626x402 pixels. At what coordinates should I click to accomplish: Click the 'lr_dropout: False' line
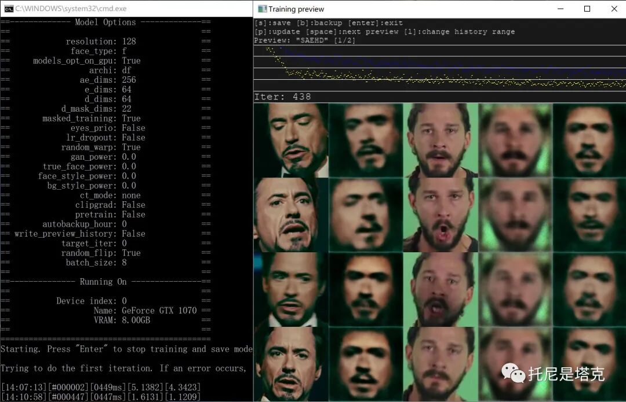click(x=106, y=138)
